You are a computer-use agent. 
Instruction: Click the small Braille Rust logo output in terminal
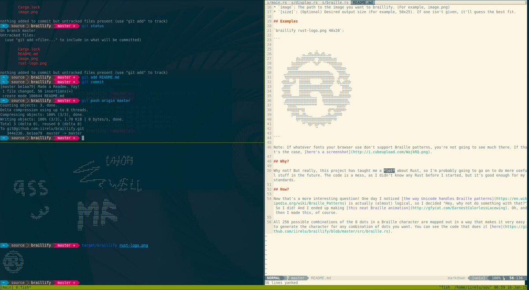(13, 262)
